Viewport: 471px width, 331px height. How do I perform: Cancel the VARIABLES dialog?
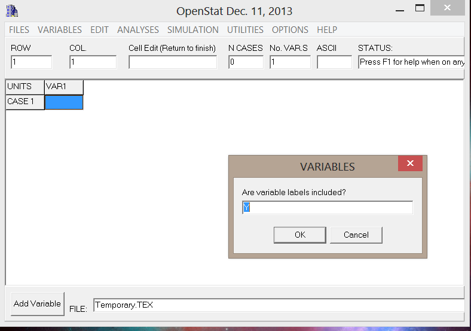356,235
